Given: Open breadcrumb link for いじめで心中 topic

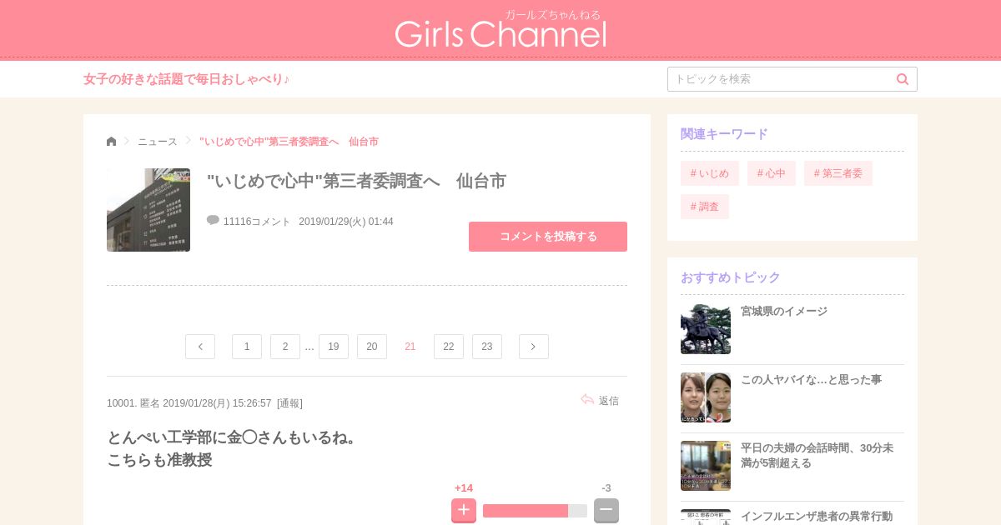Looking at the screenshot, I should [x=289, y=142].
